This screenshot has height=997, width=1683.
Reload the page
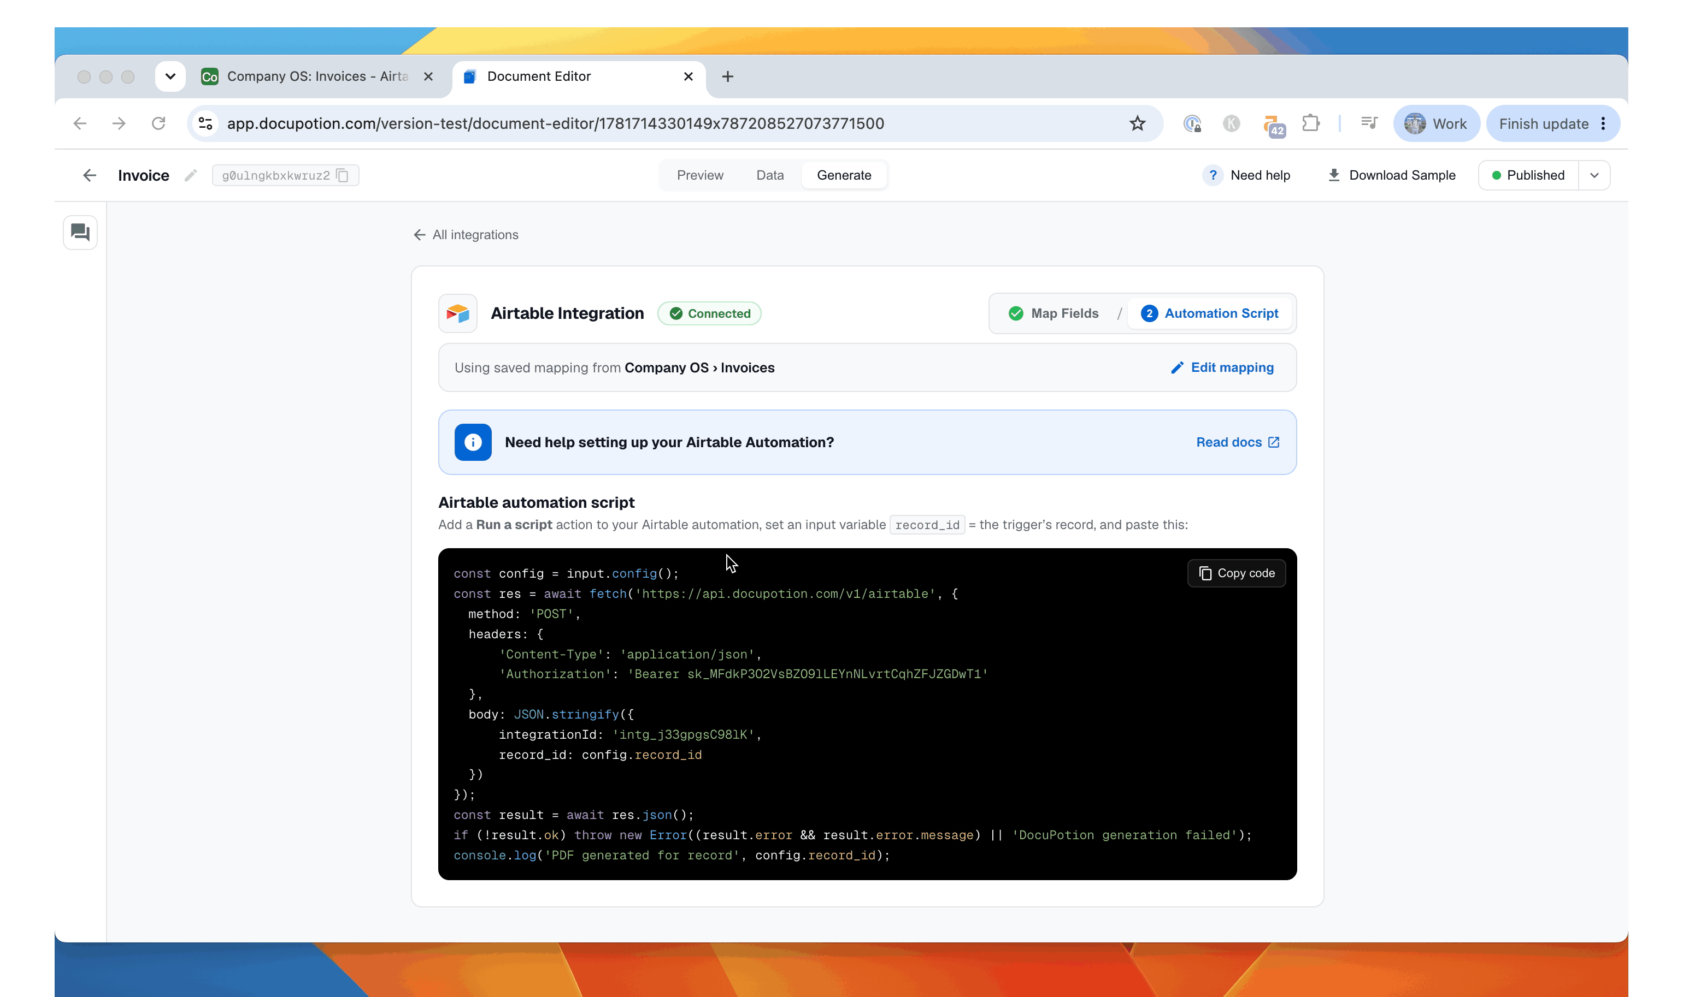[x=158, y=123]
